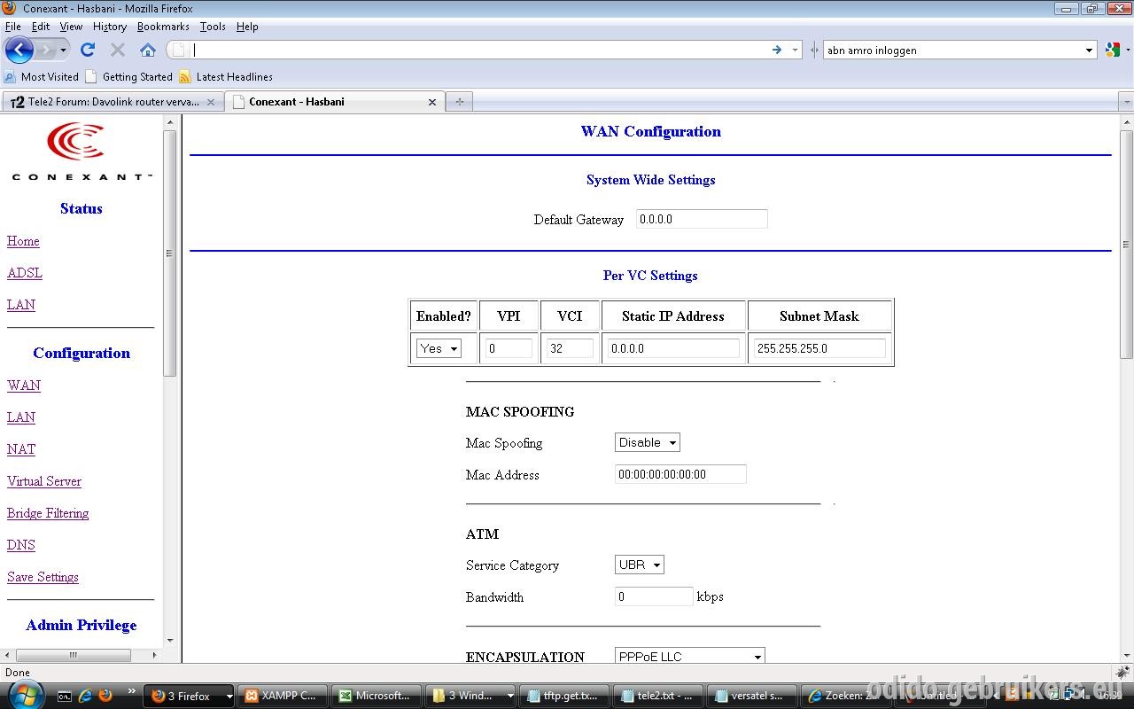1134x709 pixels.
Task: Click the stop loading X icon
Action: pos(118,50)
